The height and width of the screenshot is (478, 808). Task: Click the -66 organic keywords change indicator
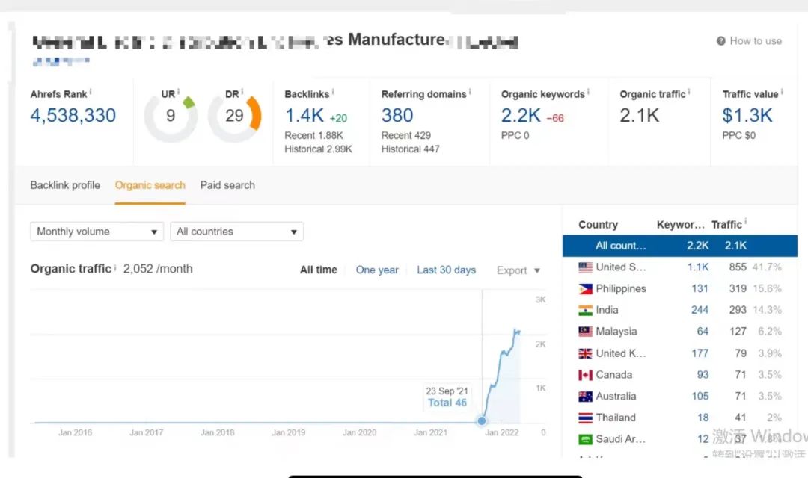[555, 118]
